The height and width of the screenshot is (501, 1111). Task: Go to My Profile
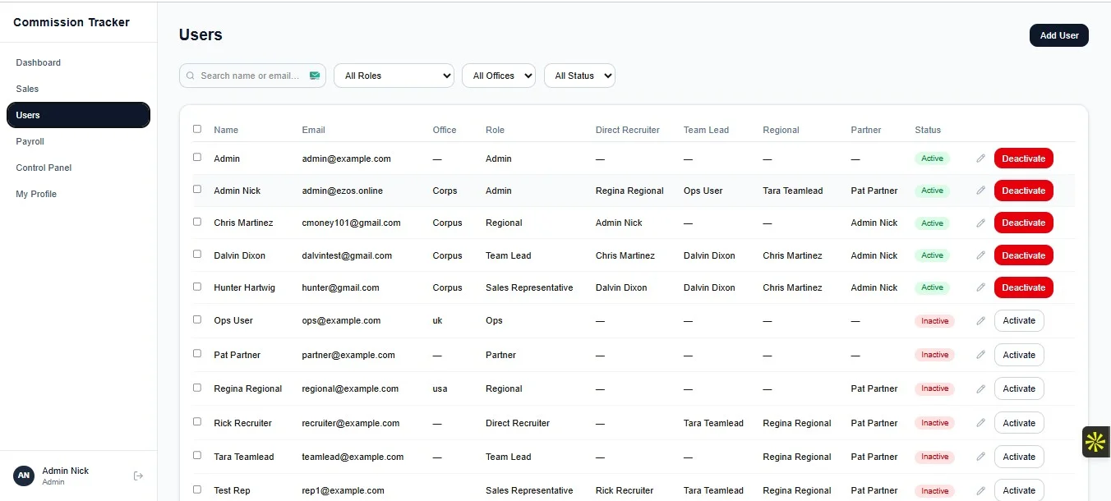[x=78, y=194]
